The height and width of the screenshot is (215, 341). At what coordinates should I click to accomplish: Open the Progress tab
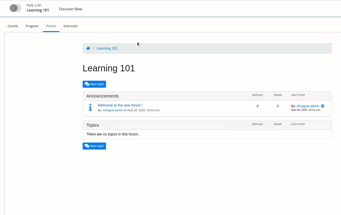pyautogui.click(x=32, y=26)
